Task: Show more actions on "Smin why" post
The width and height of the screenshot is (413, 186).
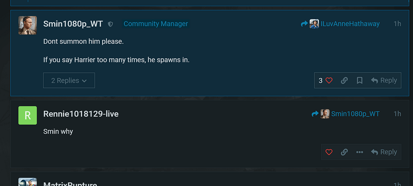Action: coord(360,152)
